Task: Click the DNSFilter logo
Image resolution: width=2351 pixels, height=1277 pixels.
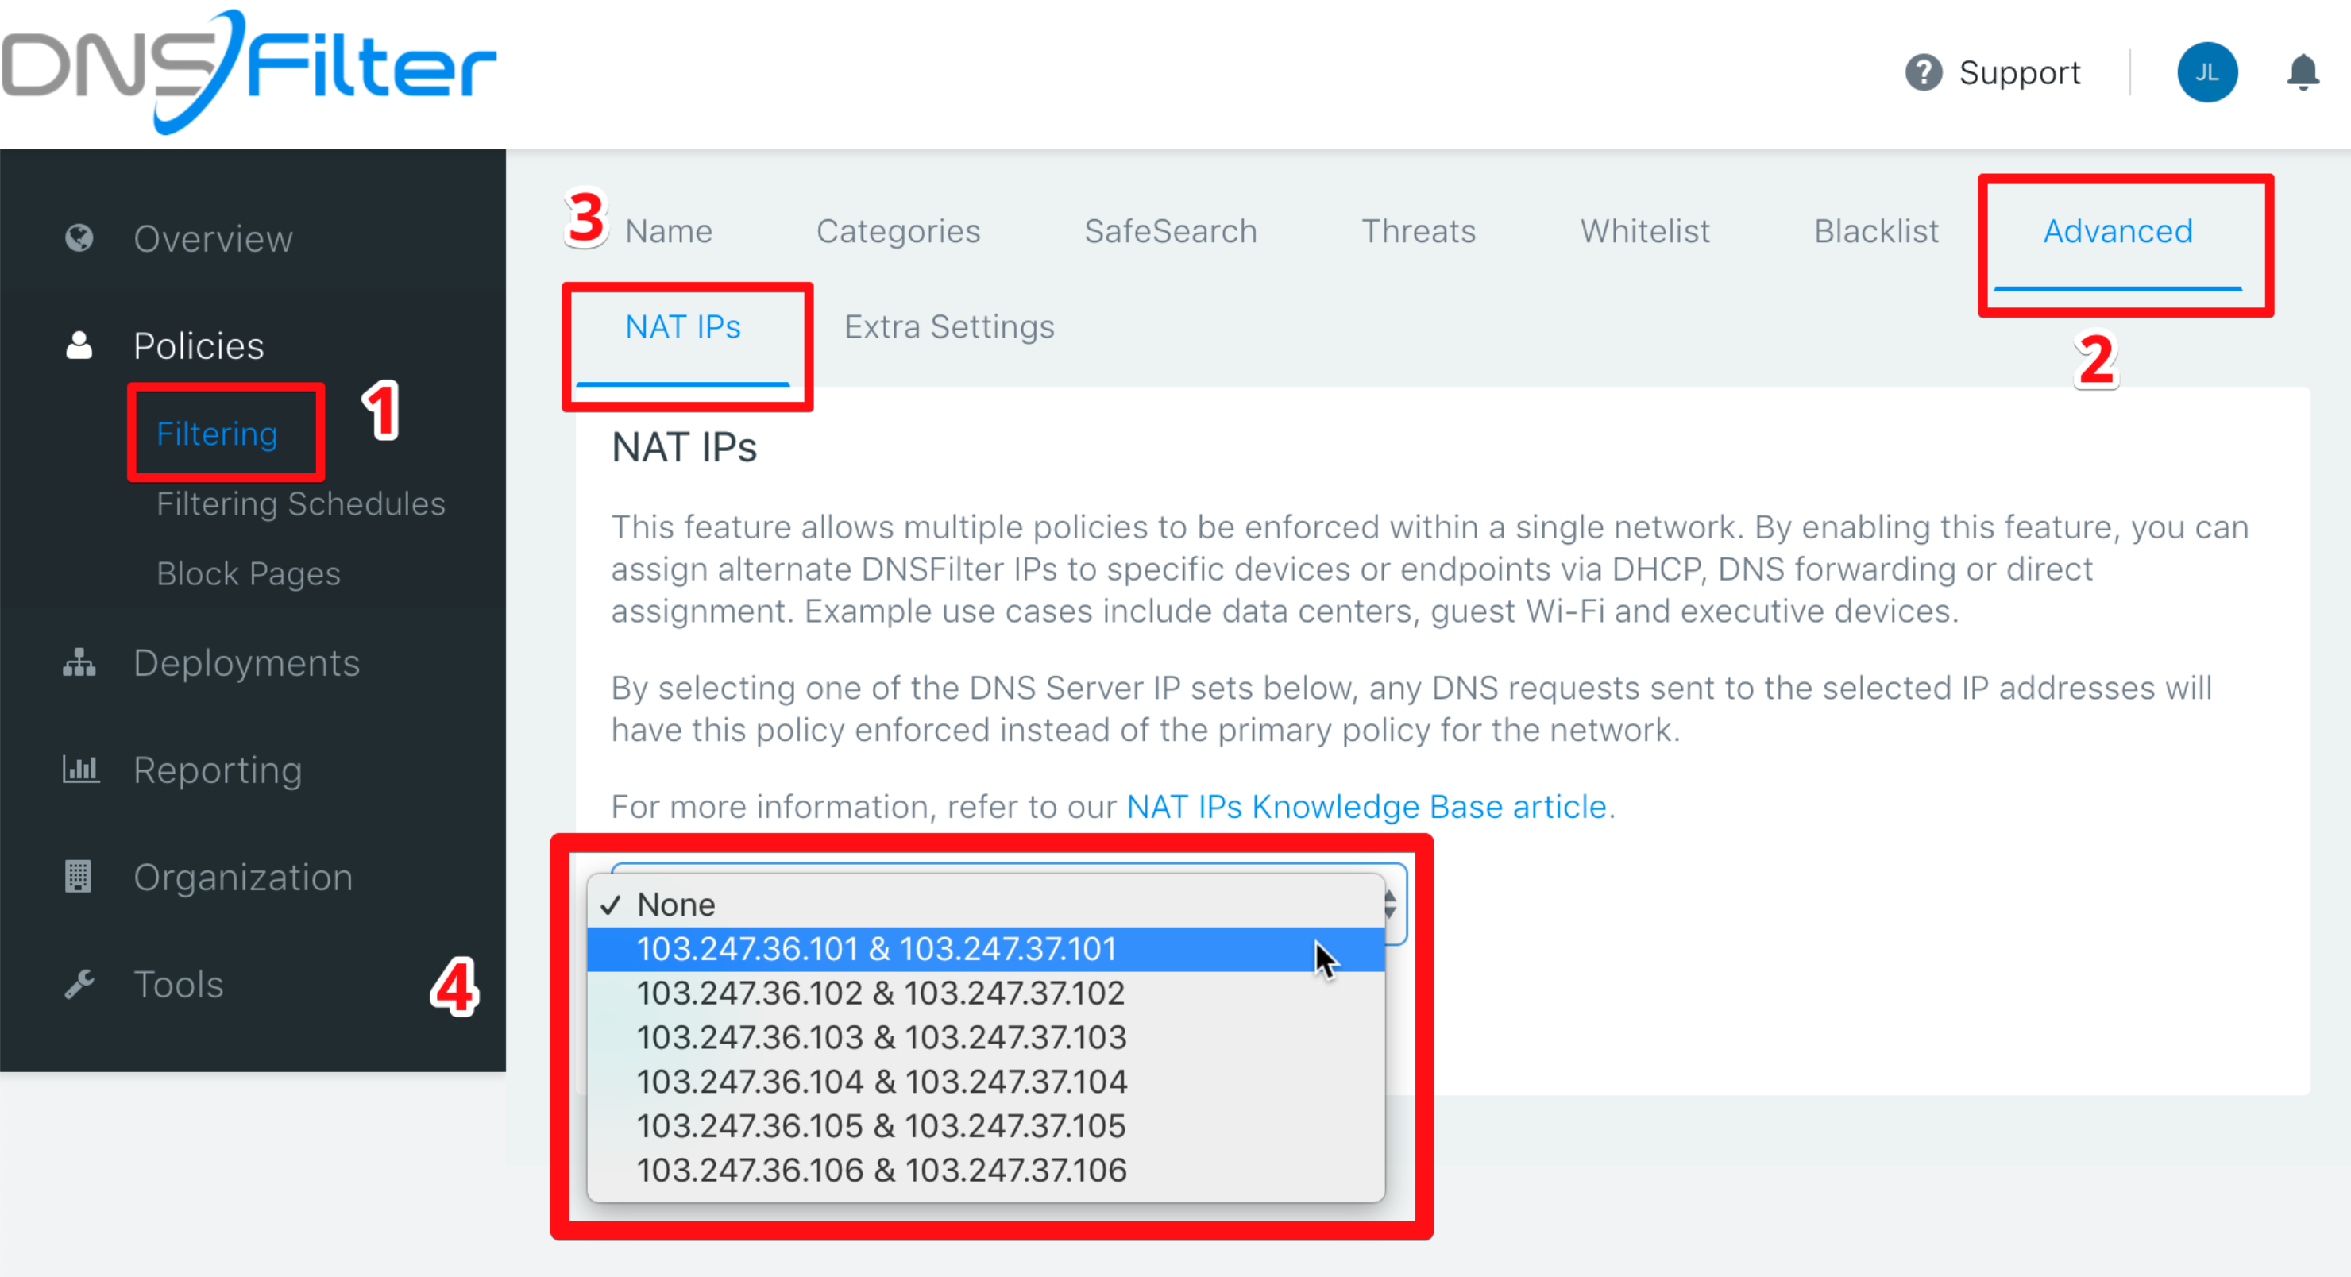Action: point(249,71)
